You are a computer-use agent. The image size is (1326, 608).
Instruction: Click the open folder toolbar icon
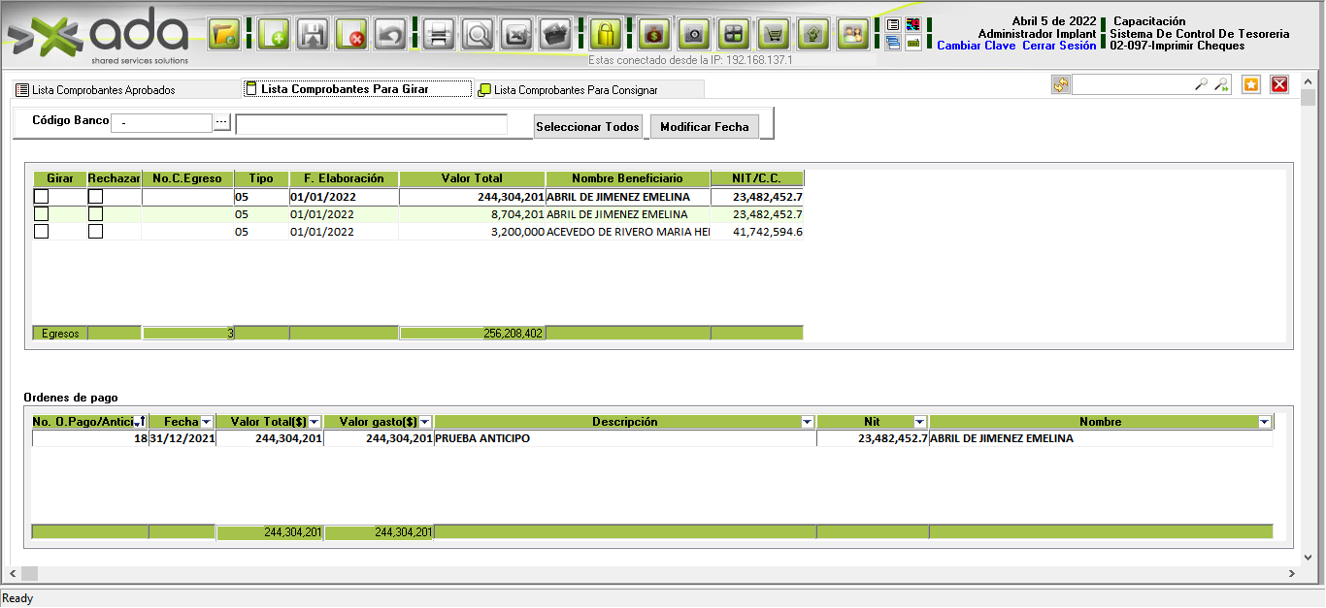[224, 35]
